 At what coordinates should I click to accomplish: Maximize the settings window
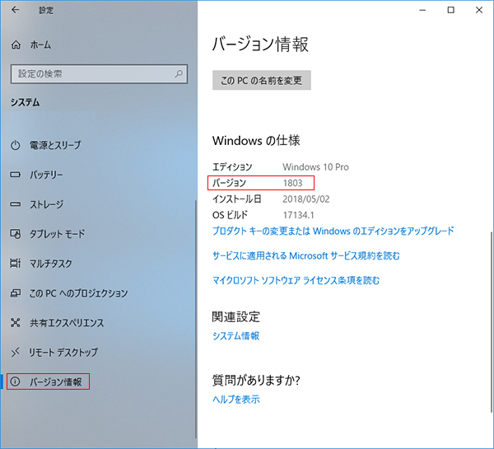click(x=451, y=10)
